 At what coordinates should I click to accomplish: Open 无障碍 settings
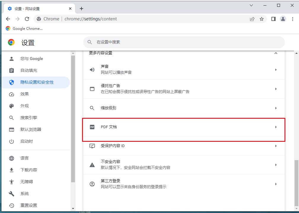tap(36, 182)
